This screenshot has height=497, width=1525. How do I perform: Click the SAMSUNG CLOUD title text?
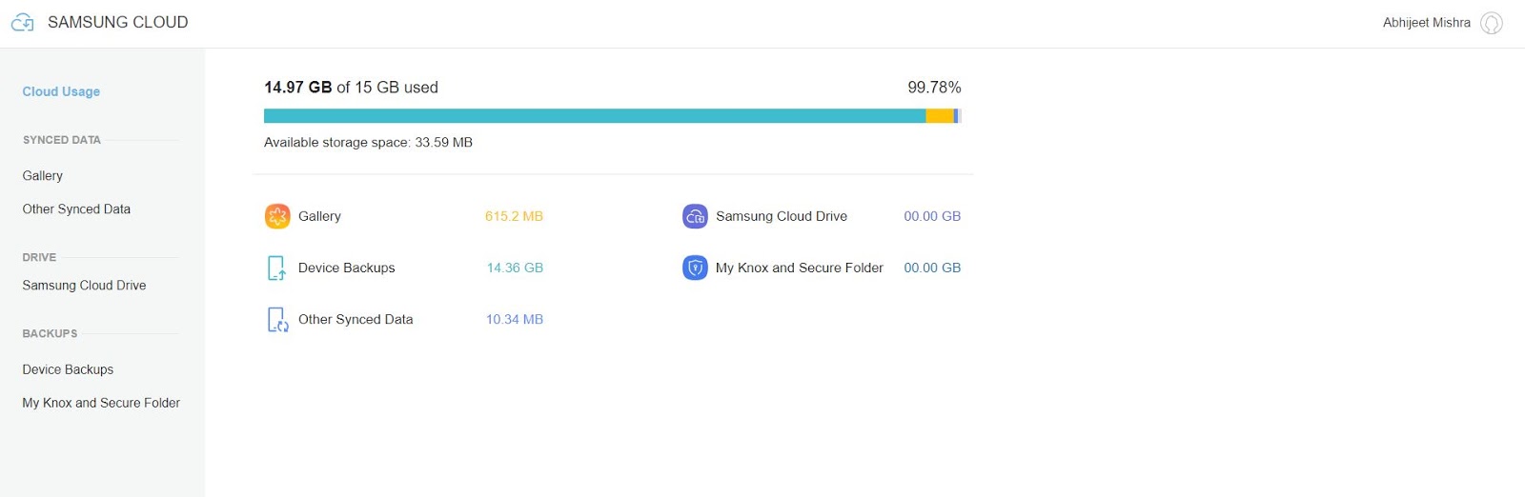[117, 22]
